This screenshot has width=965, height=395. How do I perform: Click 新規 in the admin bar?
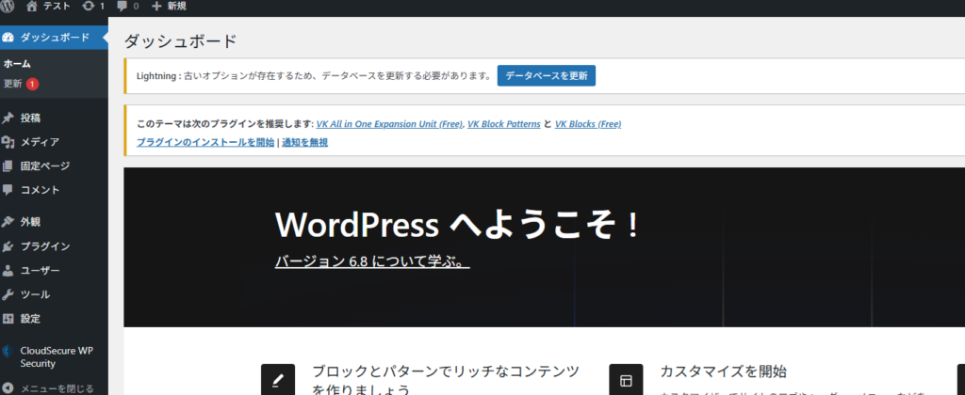[x=176, y=7]
